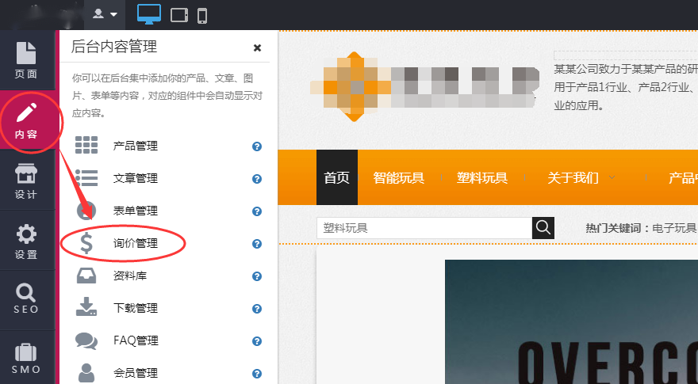Expand the 关于我们 navigation submenu
Viewport: 698px width, 384px height.
coord(581,177)
